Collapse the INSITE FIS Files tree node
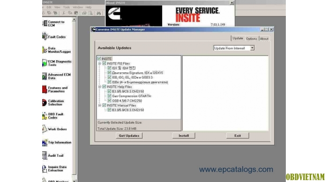Screen dimensions: 328x182 (x=99, y=63)
